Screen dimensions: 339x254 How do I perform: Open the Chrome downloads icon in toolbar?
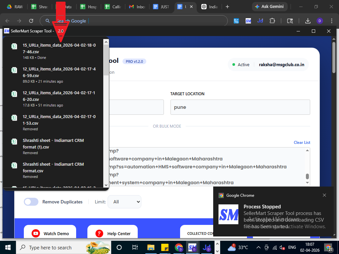tap(308, 21)
